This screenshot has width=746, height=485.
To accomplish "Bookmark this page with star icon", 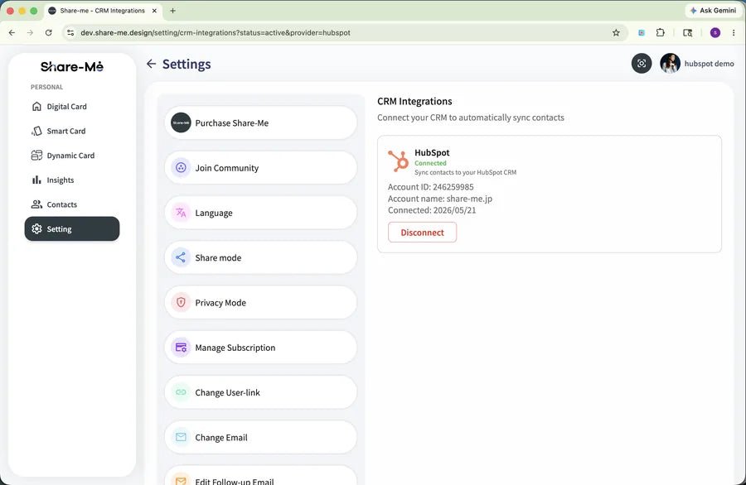I will (616, 33).
